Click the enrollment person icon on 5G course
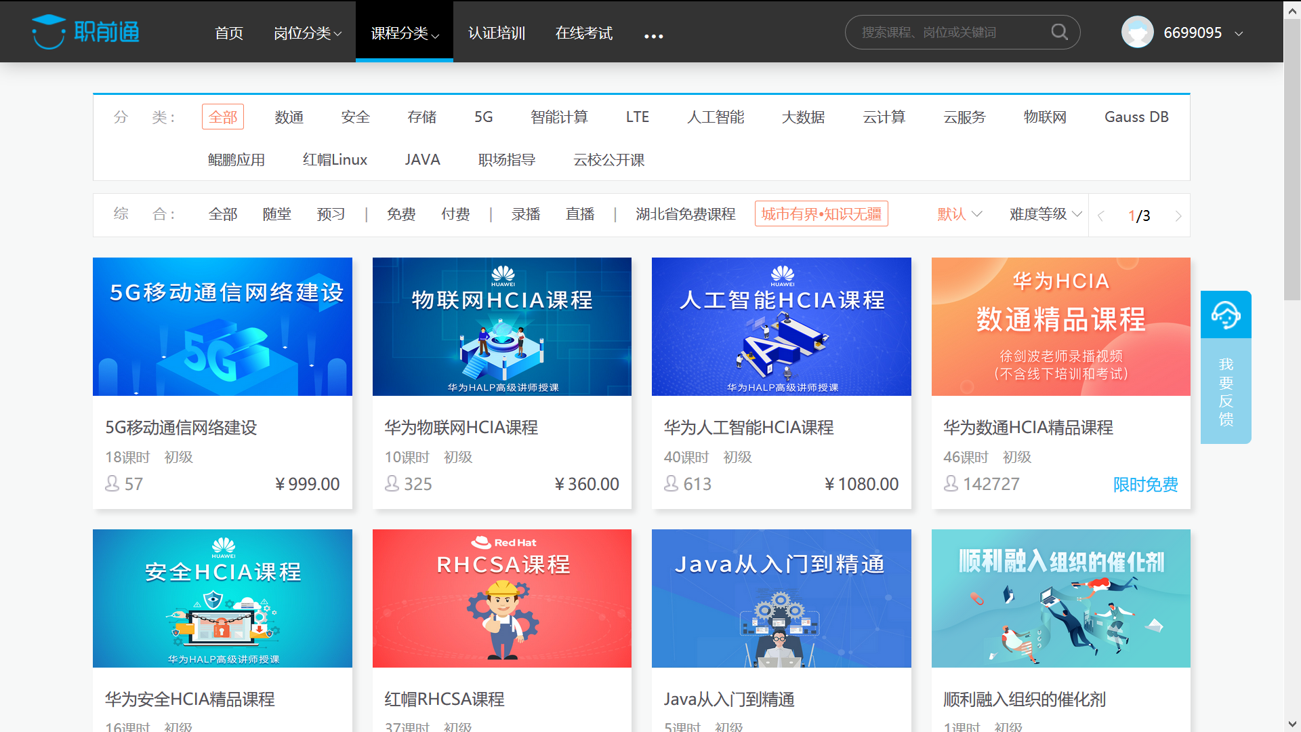The height and width of the screenshot is (732, 1301). [x=112, y=483]
